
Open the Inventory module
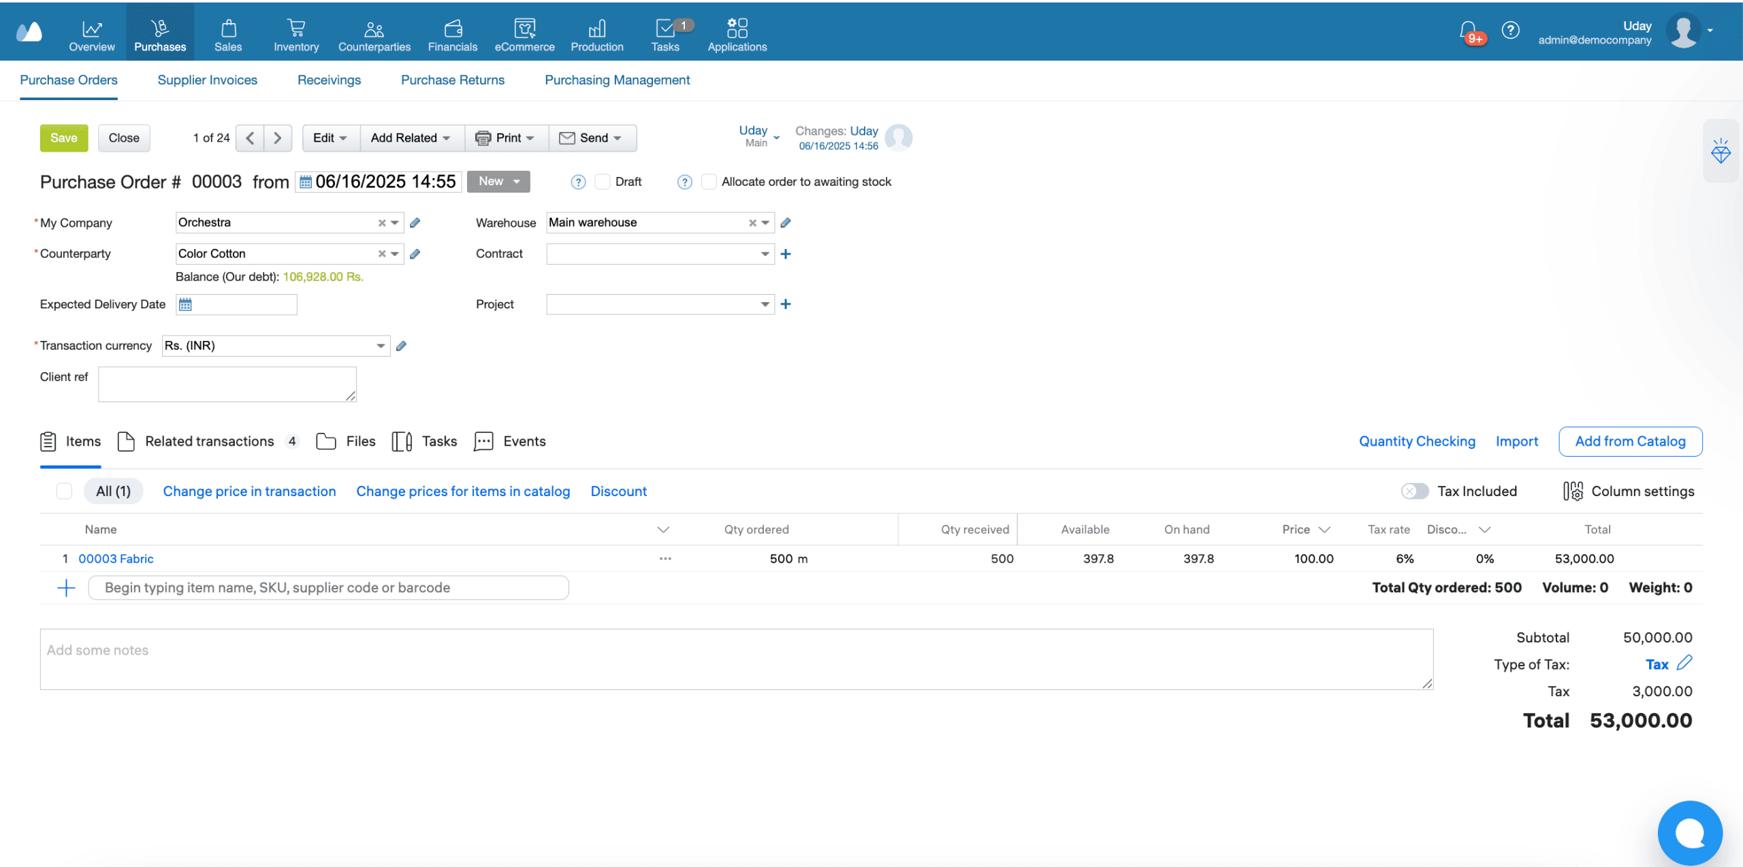[x=296, y=34]
